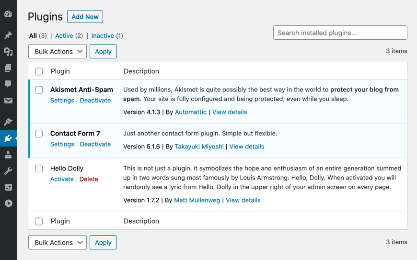The width and height of the screenshot is (417, 260).
Task: Open the Tools wrench icon
Action: [x=8, y=171]
